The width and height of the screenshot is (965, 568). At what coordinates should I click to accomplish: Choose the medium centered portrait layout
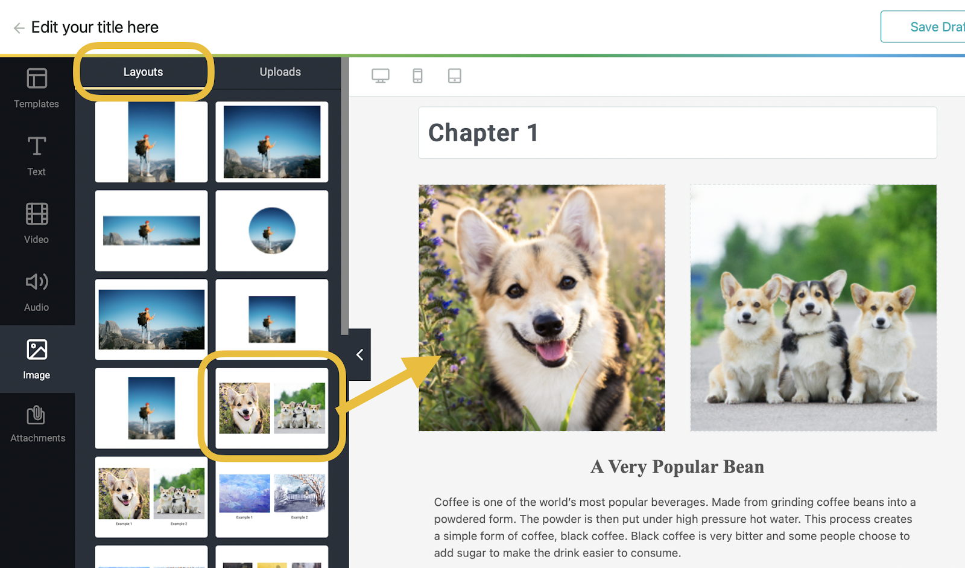(x=151, y=408)
